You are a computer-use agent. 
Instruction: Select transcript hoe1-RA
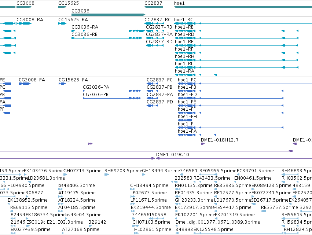[x=196, y=75]
